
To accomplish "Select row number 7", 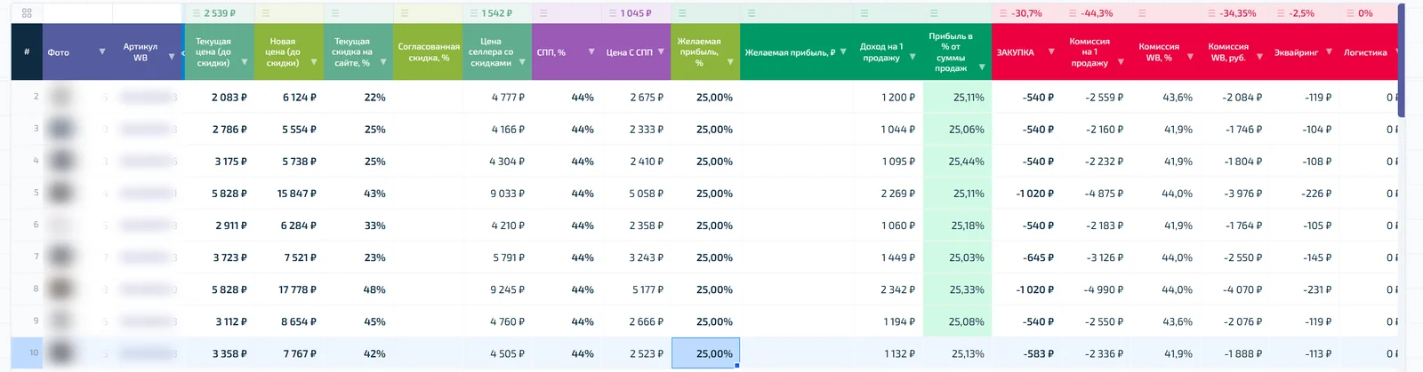I will tap(27, 257).
